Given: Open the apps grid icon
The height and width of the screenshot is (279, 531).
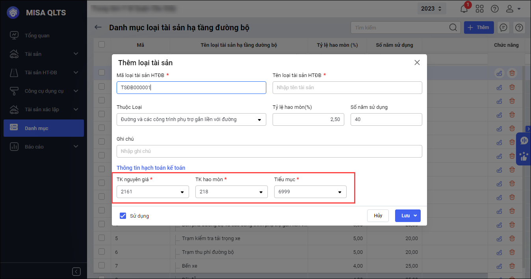Looking at the screenshot, I should tap(479, 9).
